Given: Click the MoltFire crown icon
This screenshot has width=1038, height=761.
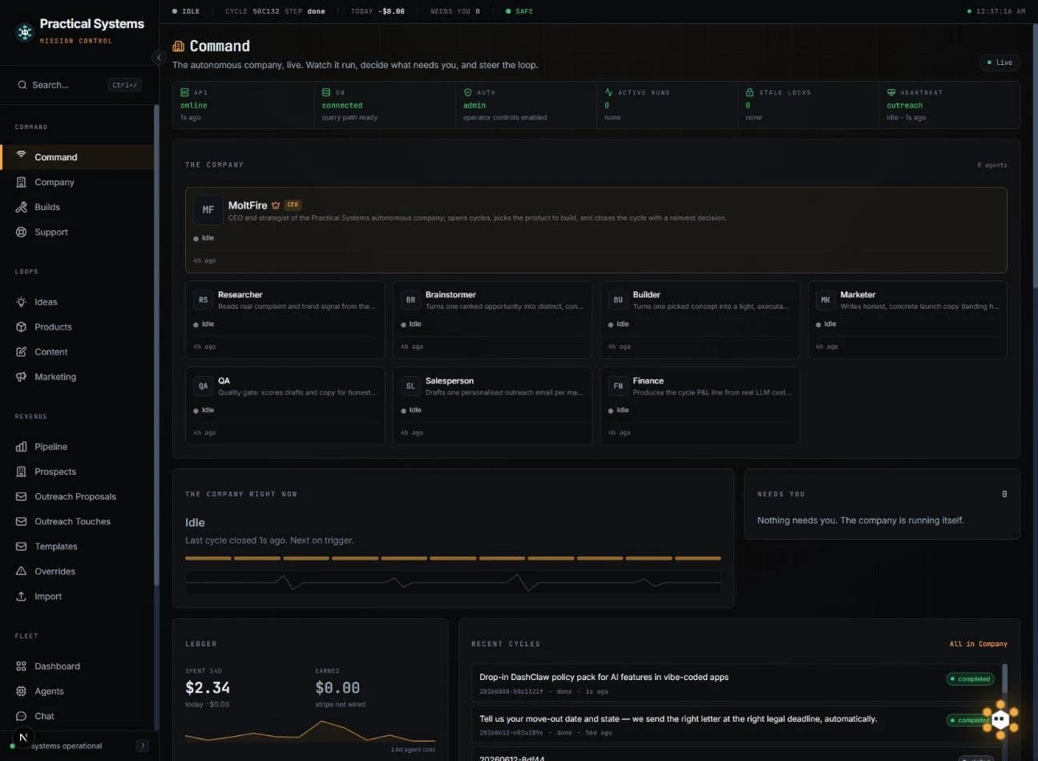Looking at the screenshot, I should point(276,205).
